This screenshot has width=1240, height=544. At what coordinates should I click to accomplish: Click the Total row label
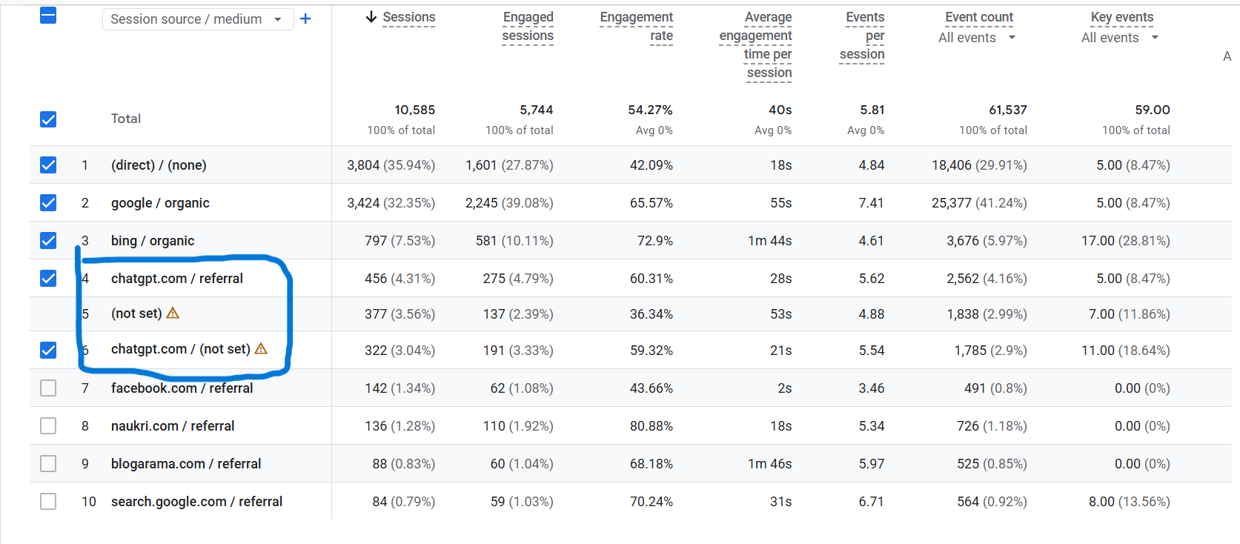125,118
